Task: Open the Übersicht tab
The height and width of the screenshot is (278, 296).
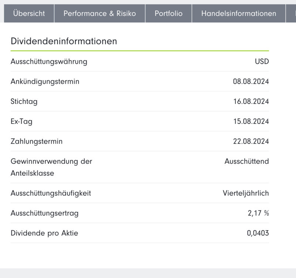Action: point(29,13)
